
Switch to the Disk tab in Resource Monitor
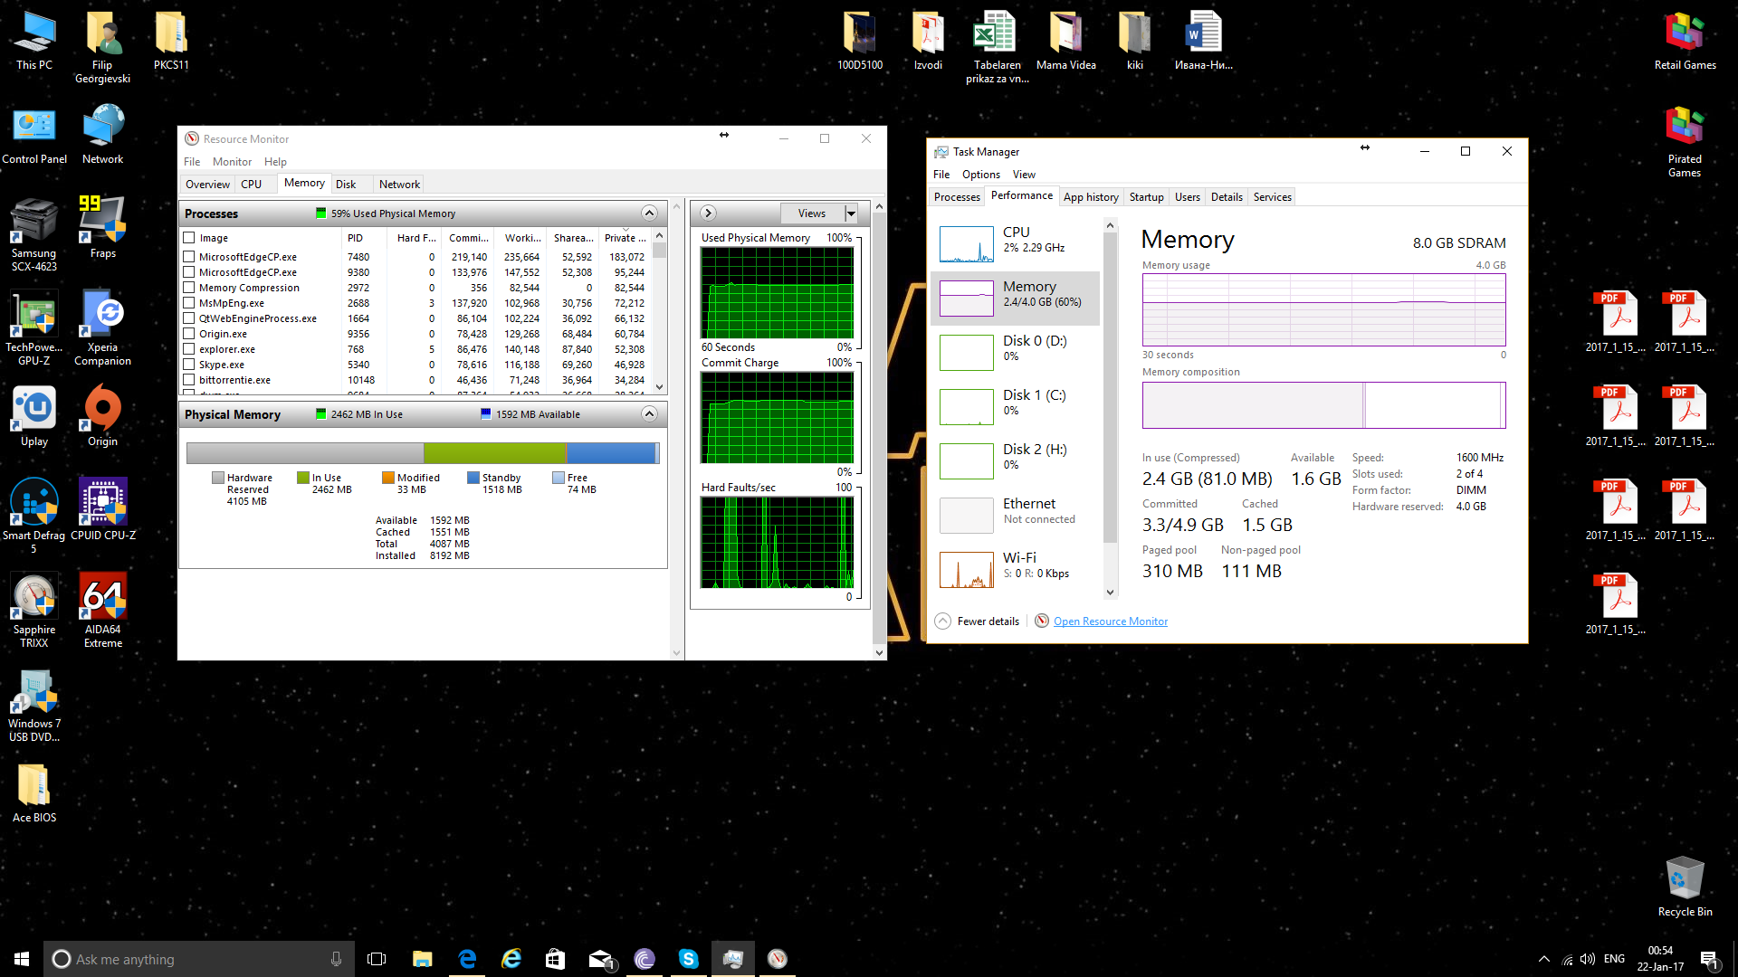click(346, 184)
